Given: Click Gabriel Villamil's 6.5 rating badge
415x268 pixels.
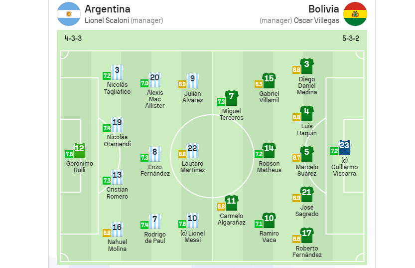Looking at the screenshot, I should point(259,84).
